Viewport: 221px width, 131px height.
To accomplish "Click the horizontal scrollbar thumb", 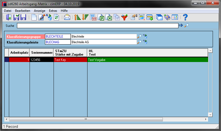I will (x=86, y=119).
